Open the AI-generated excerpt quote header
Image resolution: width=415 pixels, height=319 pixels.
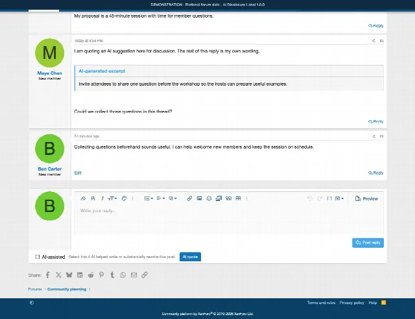click(102, 71)
